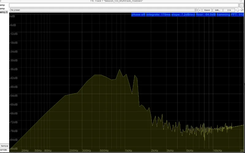Click the plus preset button

pos(200,10)
